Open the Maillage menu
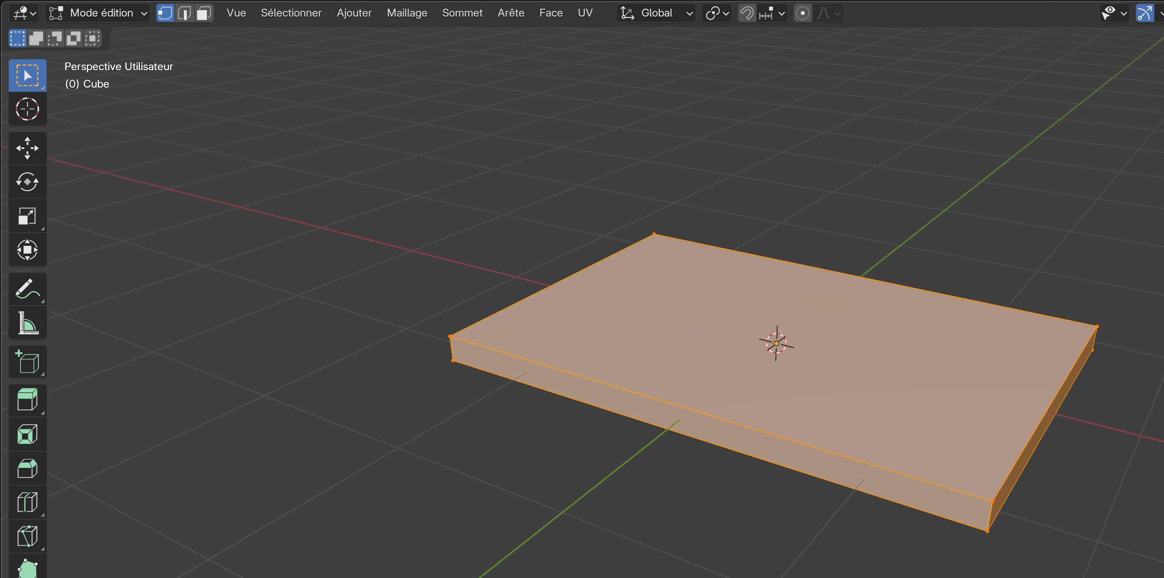This screenshot has width=1164, height=578. tap(407, 13)
